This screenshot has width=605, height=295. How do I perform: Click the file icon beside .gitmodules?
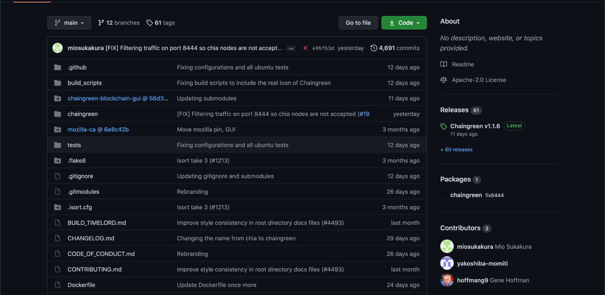[58, 191]
